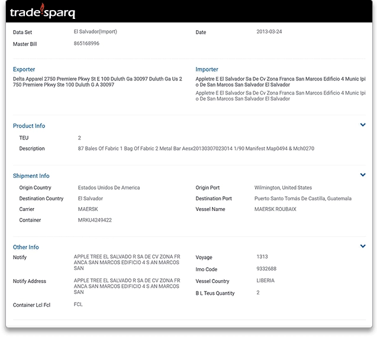Viewport: 377px width, 341px height.
Task: Collapse the Product Info section chevron
Action: (x=363, y=125)
